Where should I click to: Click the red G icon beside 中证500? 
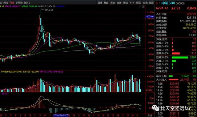tap(157, 3)
